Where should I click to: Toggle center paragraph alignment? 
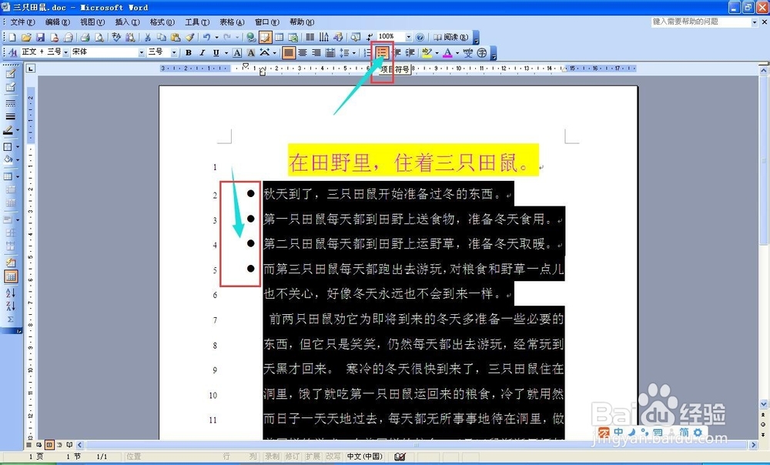(303, 52)
